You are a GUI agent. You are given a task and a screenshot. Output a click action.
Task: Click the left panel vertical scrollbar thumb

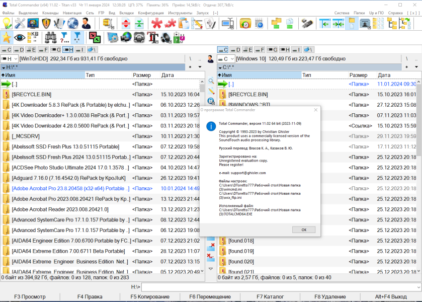202,88
